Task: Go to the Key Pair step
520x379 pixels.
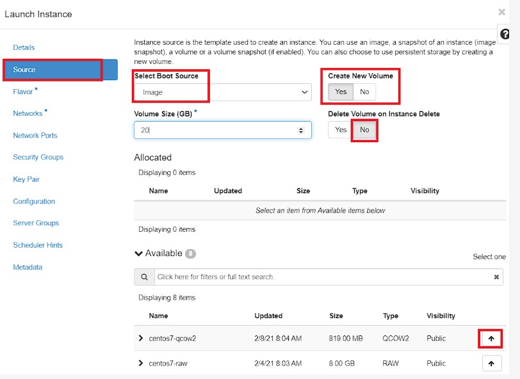Action: click(26, 179)
